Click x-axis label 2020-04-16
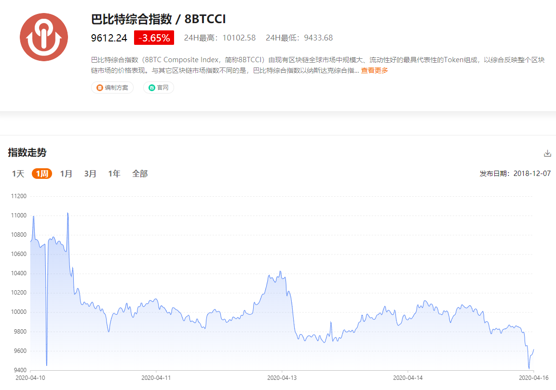Image resolution: width=556 pixels, height=390 pixels. pos(534,378)
